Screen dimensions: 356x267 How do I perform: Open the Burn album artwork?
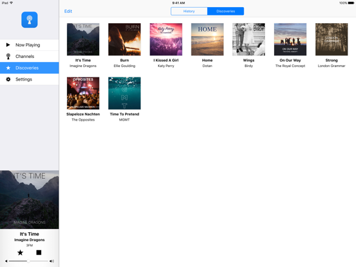click(x=124, y=39)
